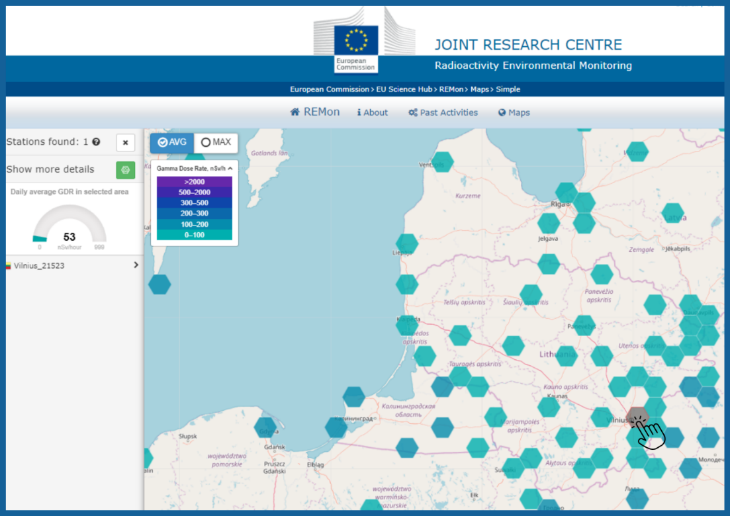
Task: Open the Past Activities menu item
Action: point(443,112)
